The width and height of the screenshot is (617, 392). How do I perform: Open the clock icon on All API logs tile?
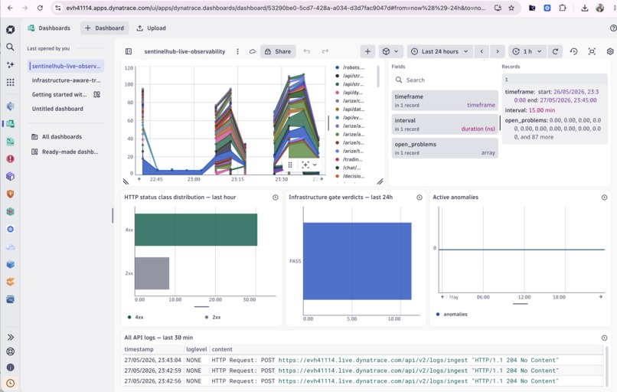[605, 338]
